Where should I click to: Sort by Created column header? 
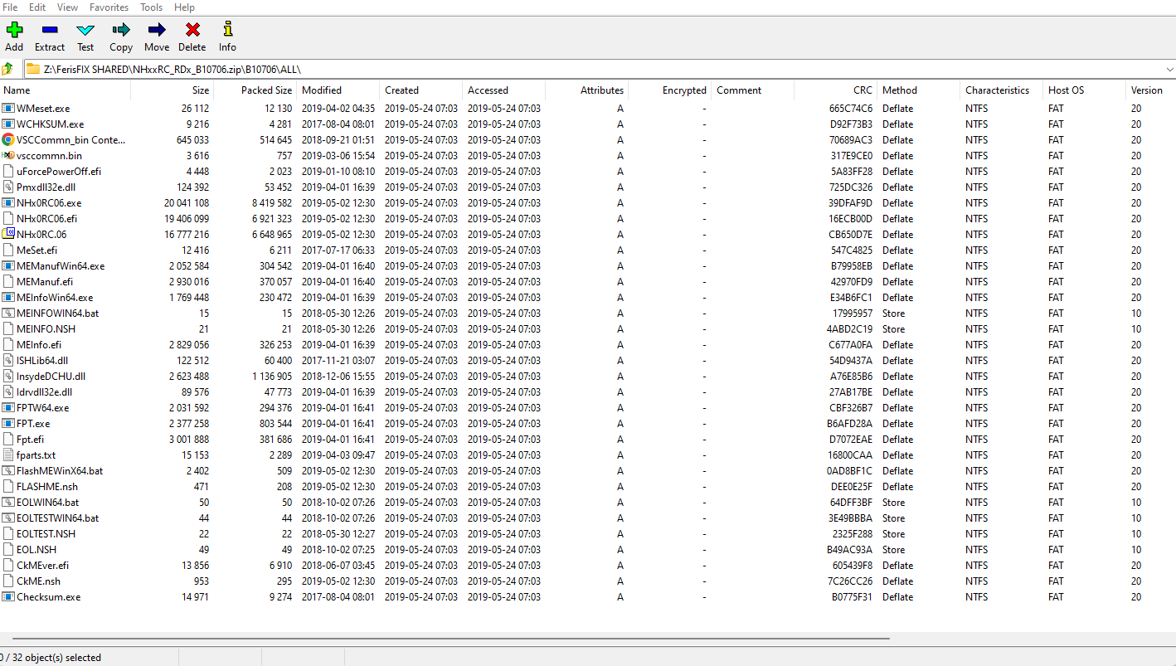pos(401,90)
